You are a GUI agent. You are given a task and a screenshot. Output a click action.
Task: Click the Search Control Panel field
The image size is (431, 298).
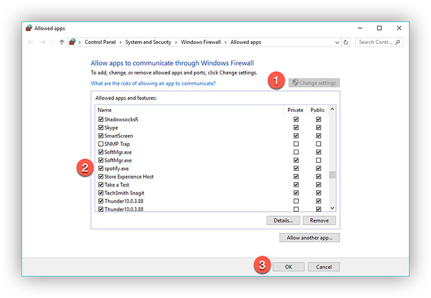pos(375,42)
